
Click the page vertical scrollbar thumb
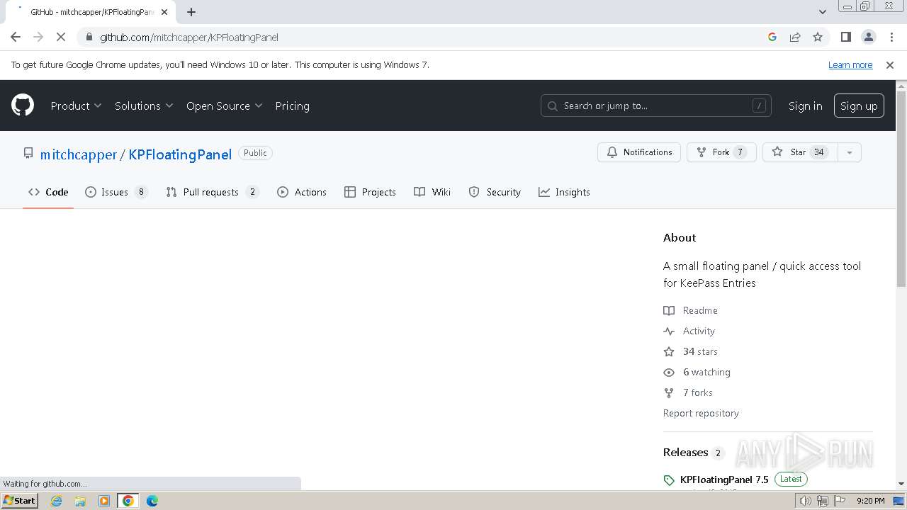[901, 188]
